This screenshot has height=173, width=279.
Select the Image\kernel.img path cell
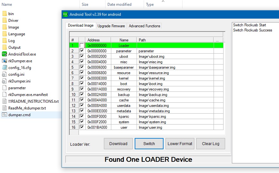175,78
